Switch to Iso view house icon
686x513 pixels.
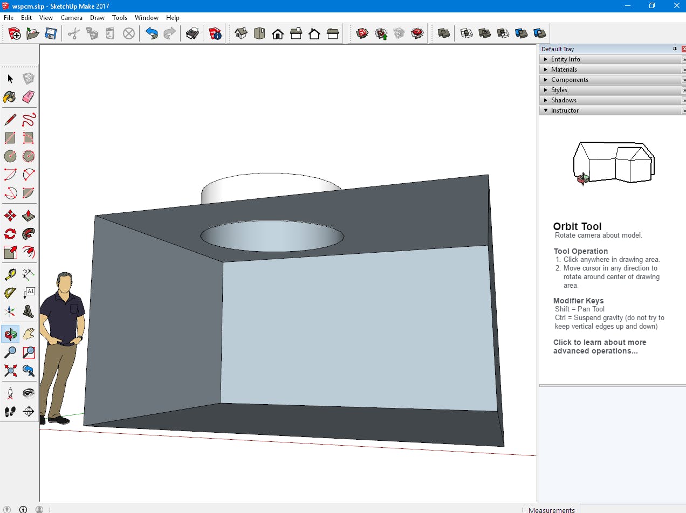(241, 34)
